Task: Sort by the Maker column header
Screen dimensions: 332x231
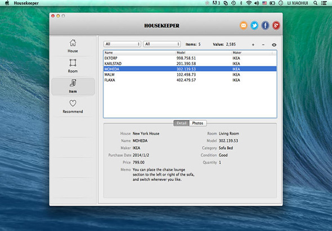Action: pos(252,52)
